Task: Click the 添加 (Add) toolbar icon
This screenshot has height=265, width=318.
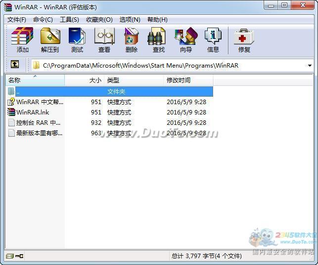Action: click(x=22, y=36)
